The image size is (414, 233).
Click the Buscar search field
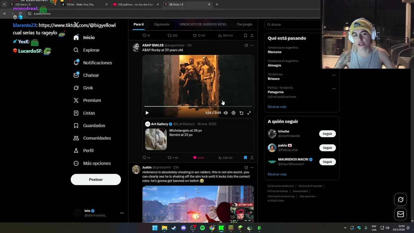pos(293,25)
